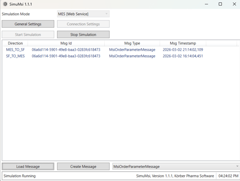Click the Msg Id column header
Viewport: 240px width, 181px height.
pyautogui.click(x=66, y=43)
